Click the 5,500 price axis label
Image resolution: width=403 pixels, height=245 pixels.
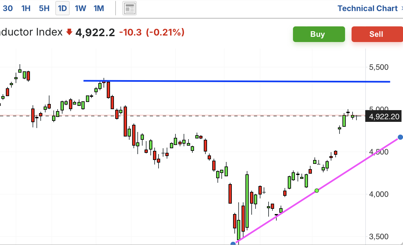[x=379, y=67]
